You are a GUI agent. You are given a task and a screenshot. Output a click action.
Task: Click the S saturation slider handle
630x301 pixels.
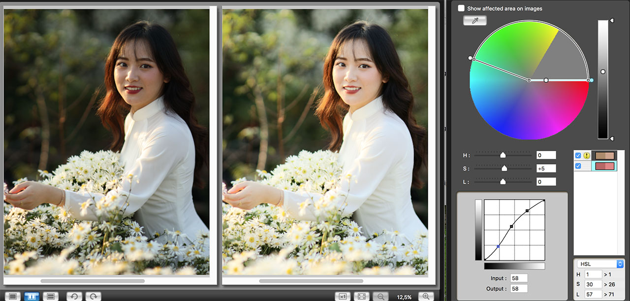(x=504, y=168)
